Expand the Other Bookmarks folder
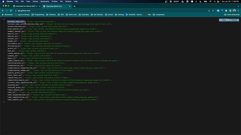241x135 pixels. pos(232,15)
